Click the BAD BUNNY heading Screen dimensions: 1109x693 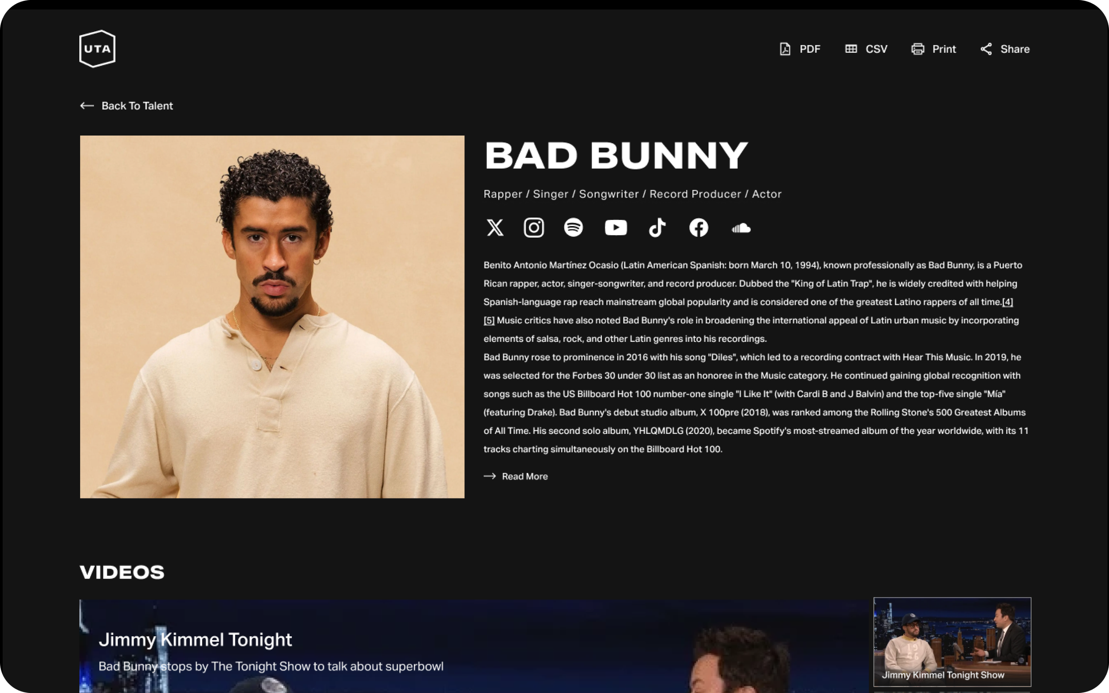tap(616, 155)
